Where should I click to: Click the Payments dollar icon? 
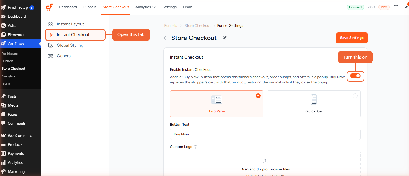(x=3, y=153)
